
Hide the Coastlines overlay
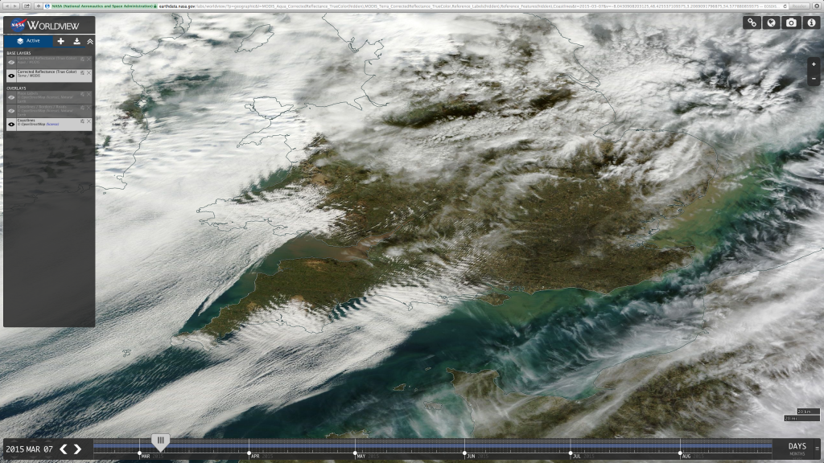[x=11, y=124]
